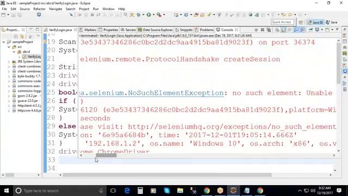Toggle Link with Editor in Project Explorer
The height and width of the screenshot is (196, 348).
[22, 36]
